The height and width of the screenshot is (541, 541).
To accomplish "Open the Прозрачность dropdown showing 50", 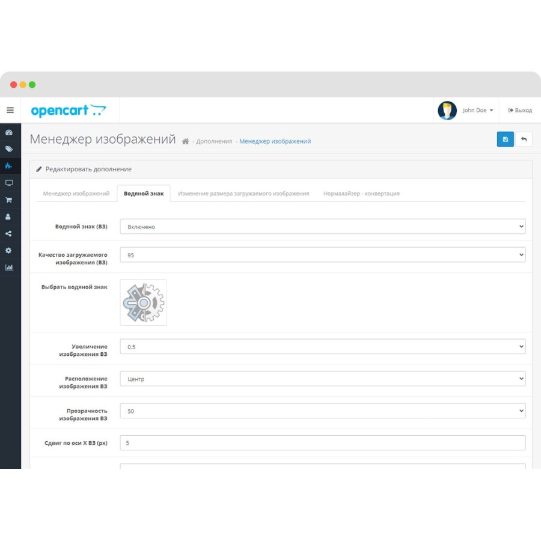I will [x=323, y=411].
